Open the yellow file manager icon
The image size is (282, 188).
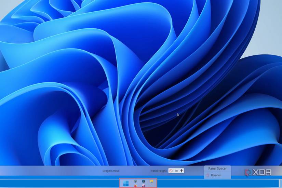coord(151,182)
